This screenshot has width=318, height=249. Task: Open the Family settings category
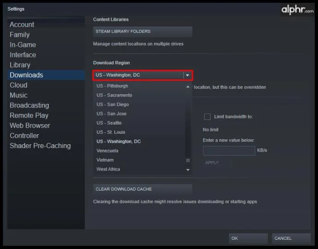click(x=46, y=34)
